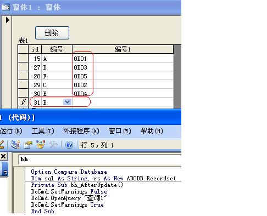This screenshot has height=216, width=267.
Task: Click the greyed Toolbox hammer icon
Action: point(53,145)
